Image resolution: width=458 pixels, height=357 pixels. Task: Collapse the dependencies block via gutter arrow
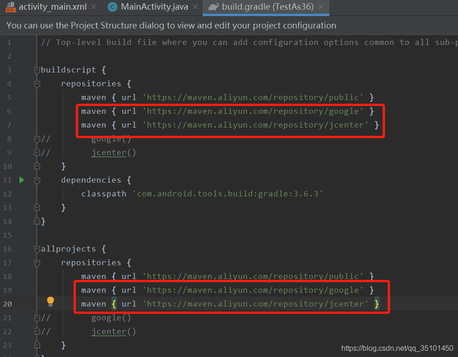click(36, 180)
